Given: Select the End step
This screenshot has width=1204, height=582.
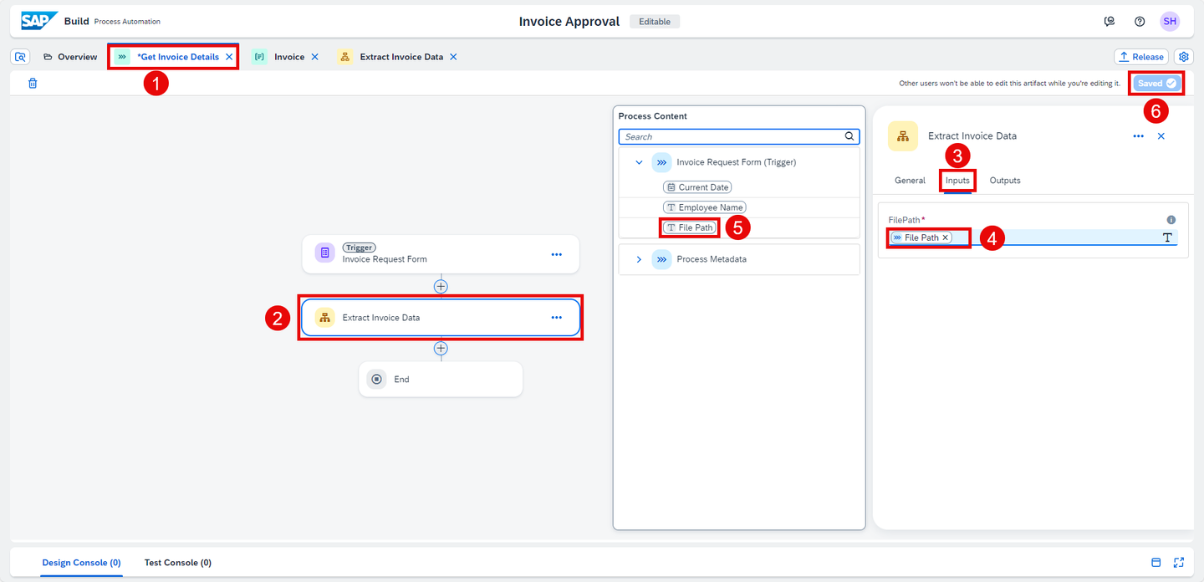Looking at the screenshot, I should [441, 379].
